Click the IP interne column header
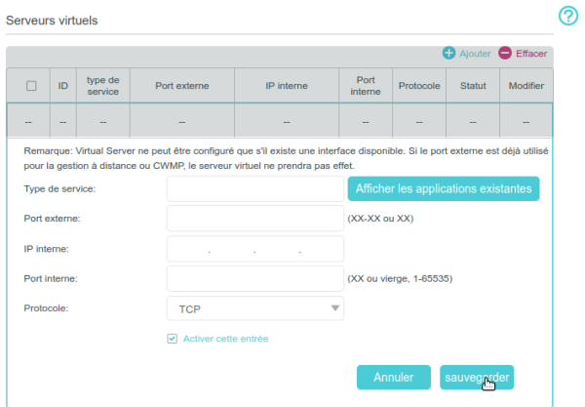 tap(287, 86)
